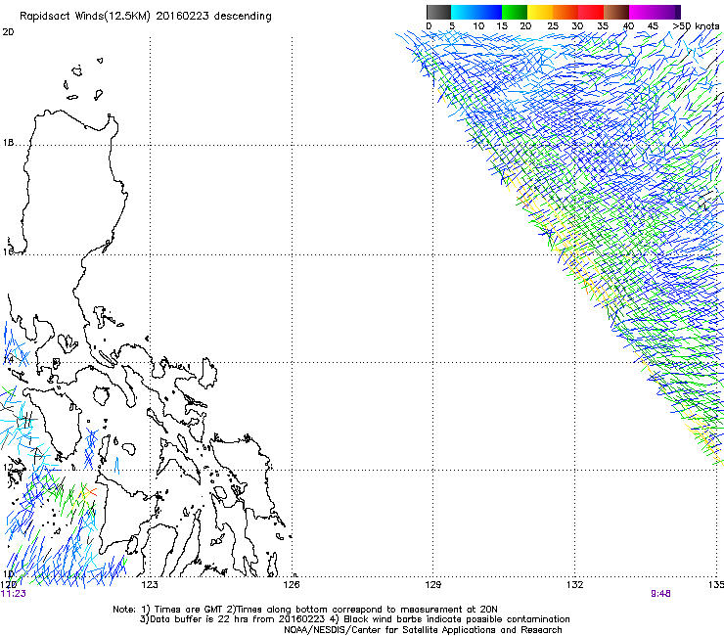This screenshot has width=724, height=636.
Task: Click the '132' longitude axis label
Action: pos(575,585)
